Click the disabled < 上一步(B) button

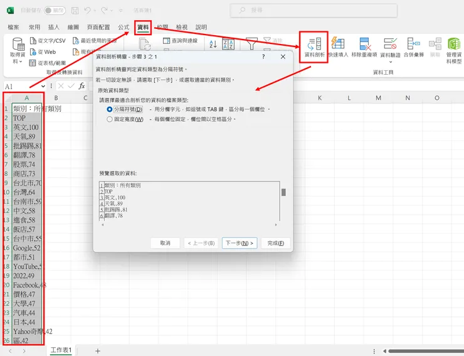[x=201, y=243]
